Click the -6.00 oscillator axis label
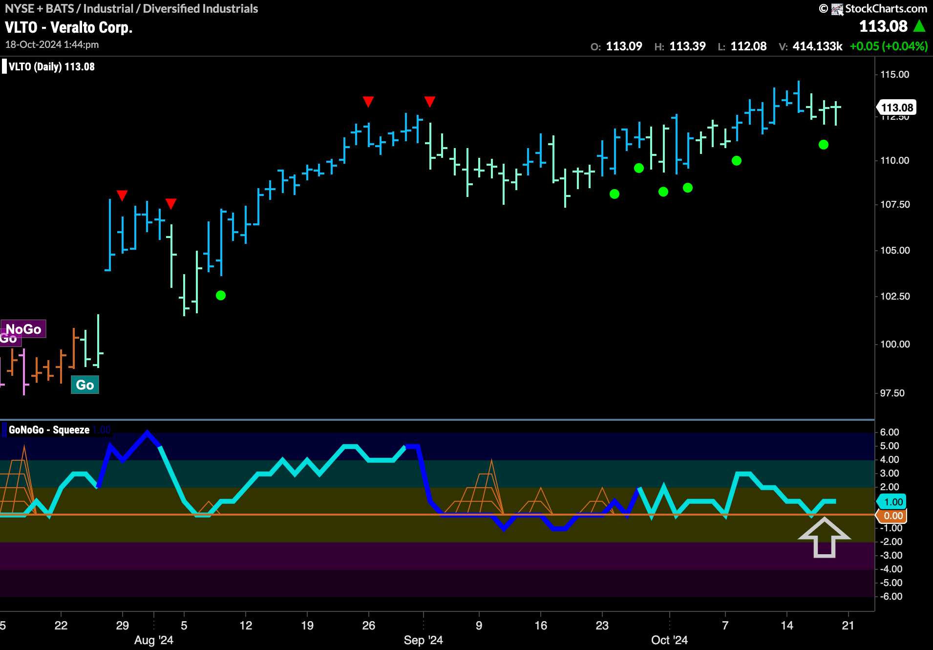Image resolution: width=933 pixels, height=650 pixels. 891,596
